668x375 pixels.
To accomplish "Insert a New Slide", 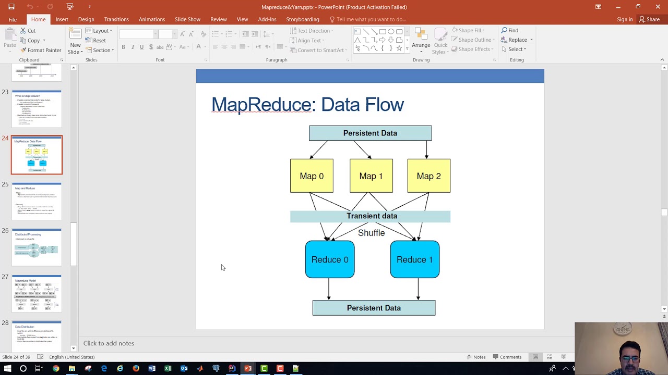I will pyautogui.click(x=75, y=41).
